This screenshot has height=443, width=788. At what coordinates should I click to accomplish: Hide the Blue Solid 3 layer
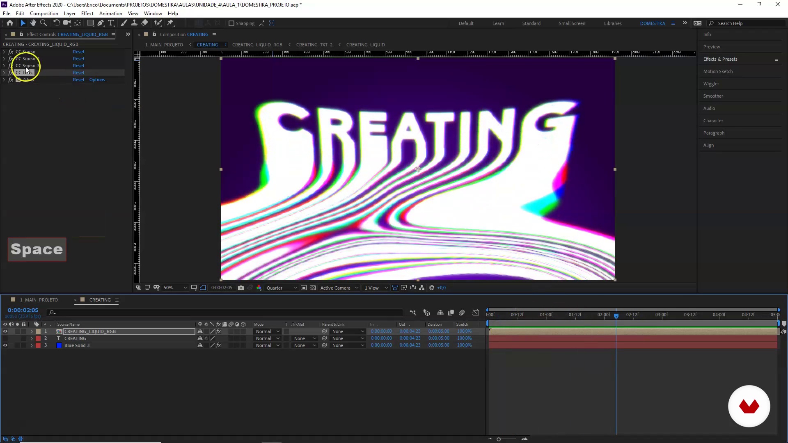pyautogui.click(x=5, y=346)
